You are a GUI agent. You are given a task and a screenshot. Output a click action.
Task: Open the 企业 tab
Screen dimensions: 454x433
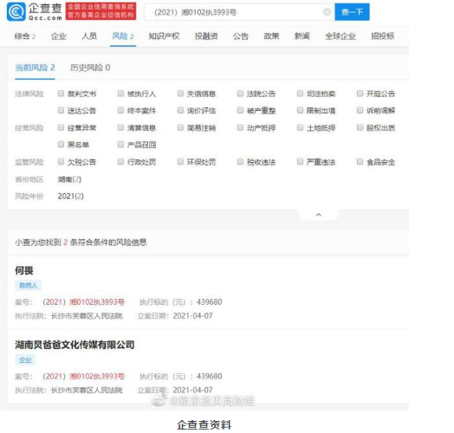tap(59, 36)
